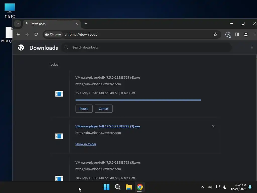
Task: Click source URL under VMware player (5).exe
Action: (x=98, y=169)
